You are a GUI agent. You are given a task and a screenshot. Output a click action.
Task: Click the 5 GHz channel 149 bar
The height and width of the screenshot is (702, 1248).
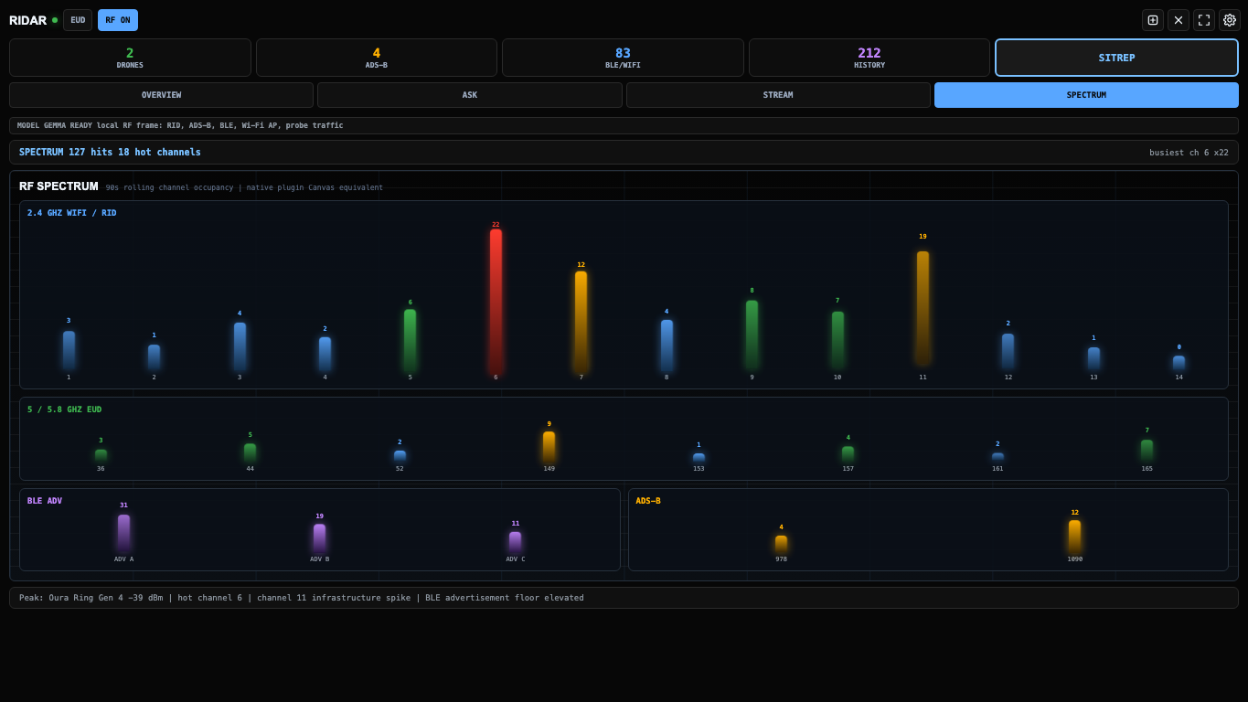click(549, 447)
